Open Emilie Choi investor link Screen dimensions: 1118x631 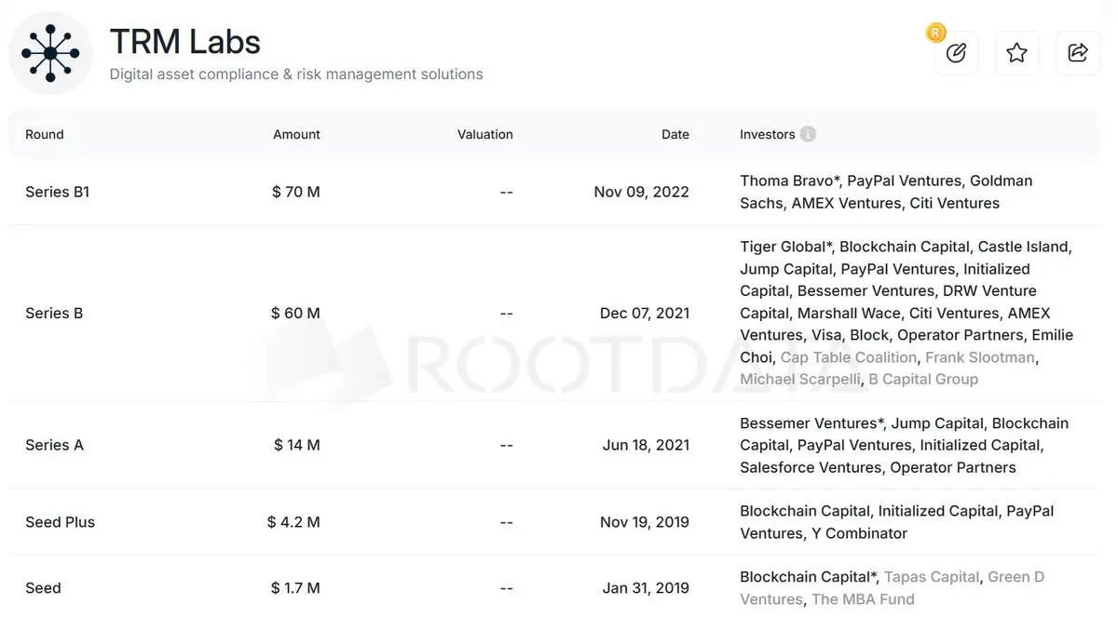pyautogui.click(x=907, y=346)
